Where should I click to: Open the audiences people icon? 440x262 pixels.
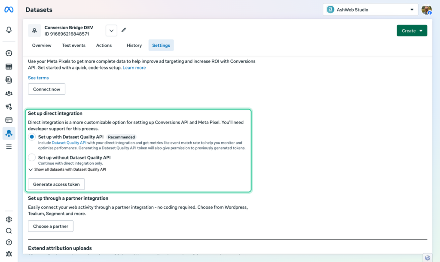9,93
